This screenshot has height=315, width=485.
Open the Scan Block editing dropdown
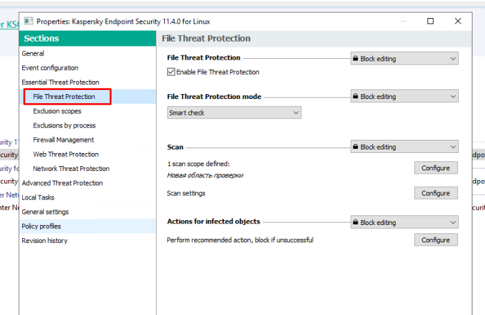404,147
